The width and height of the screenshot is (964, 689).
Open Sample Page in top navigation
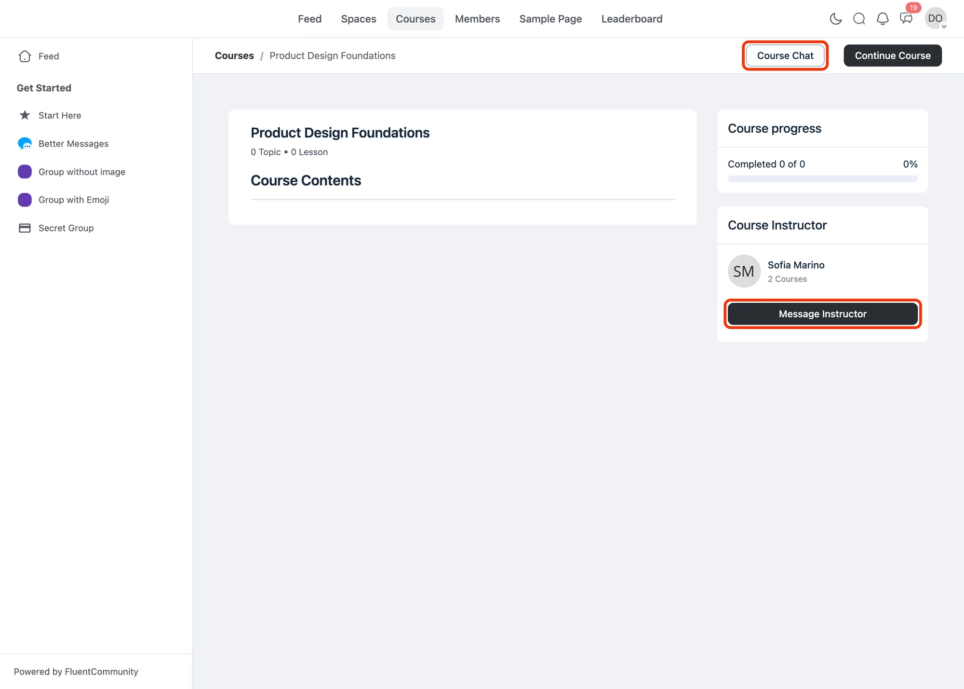[x=550, y=19]
